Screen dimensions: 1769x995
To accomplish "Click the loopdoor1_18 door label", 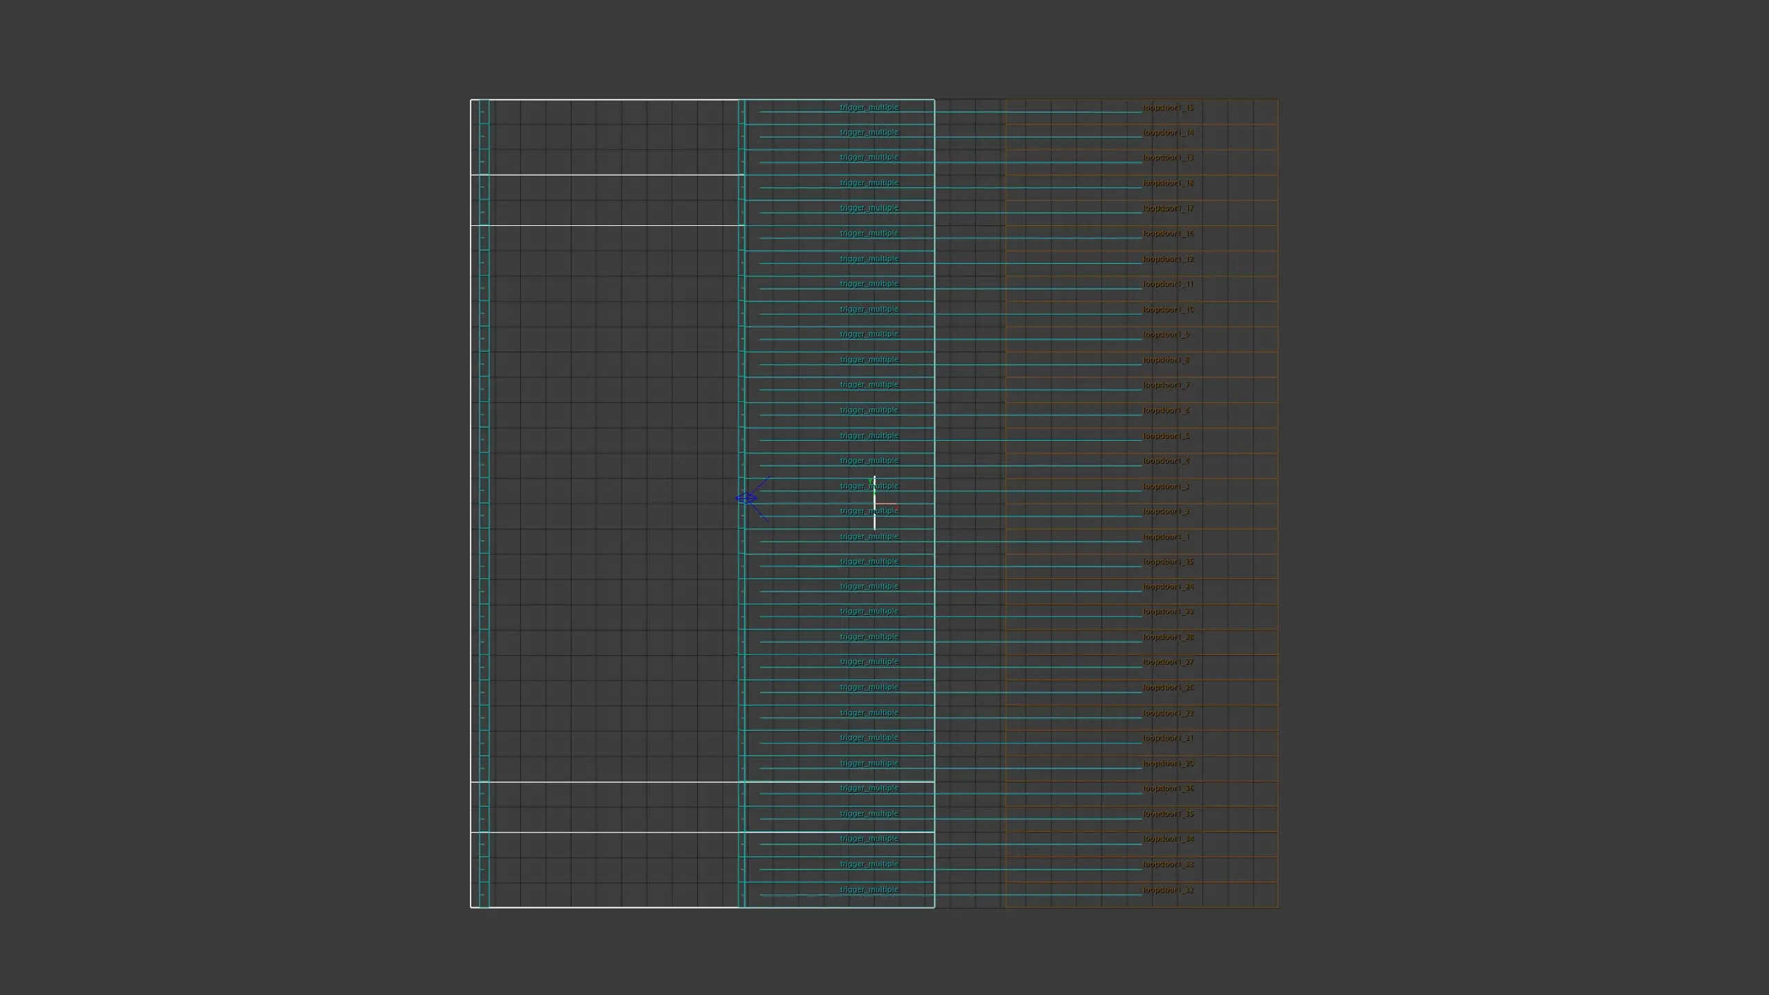I will pos(1168,183).
